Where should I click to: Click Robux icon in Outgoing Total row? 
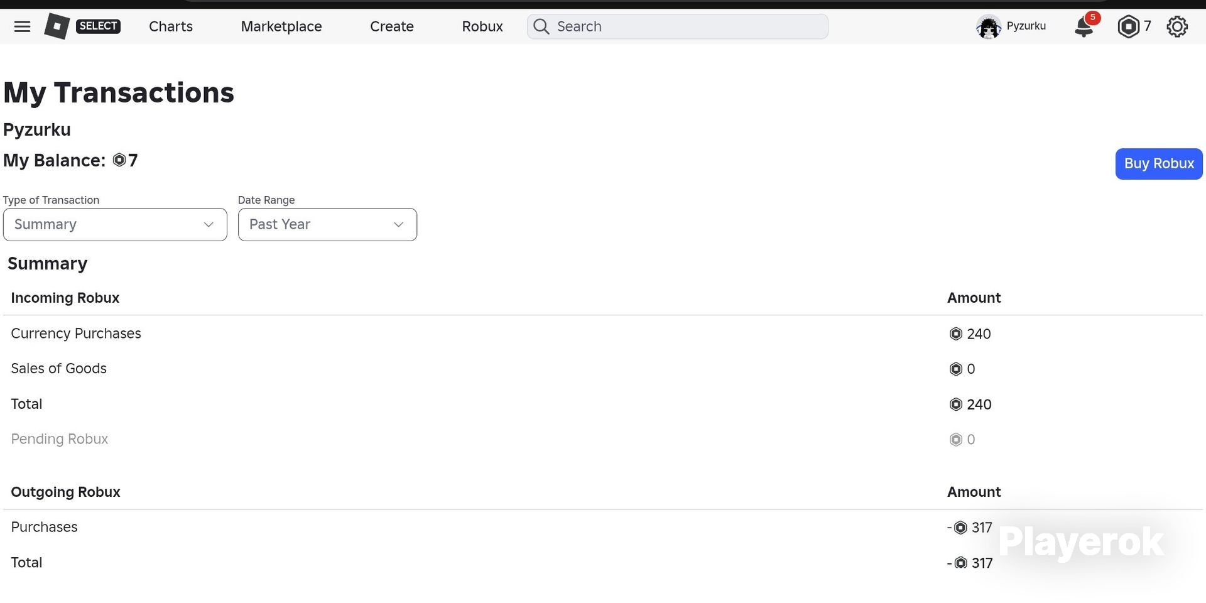coord(960,563)
